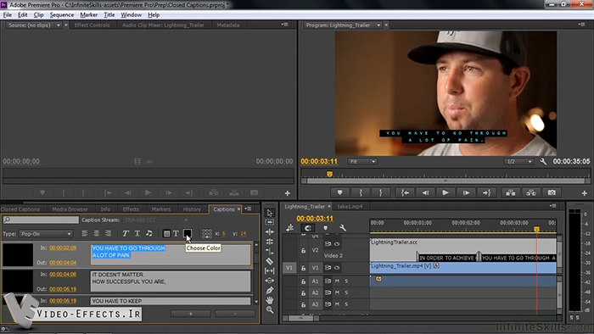Insert music note into caption
This screenshot has width=594, height=334.
(149, 233)
